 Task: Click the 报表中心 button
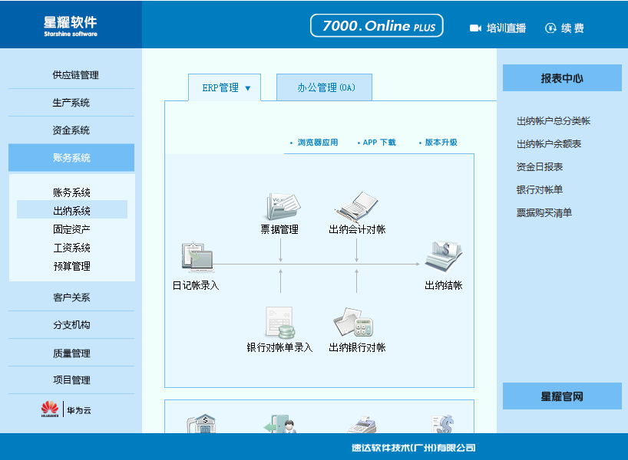click(x=562, y=78)
